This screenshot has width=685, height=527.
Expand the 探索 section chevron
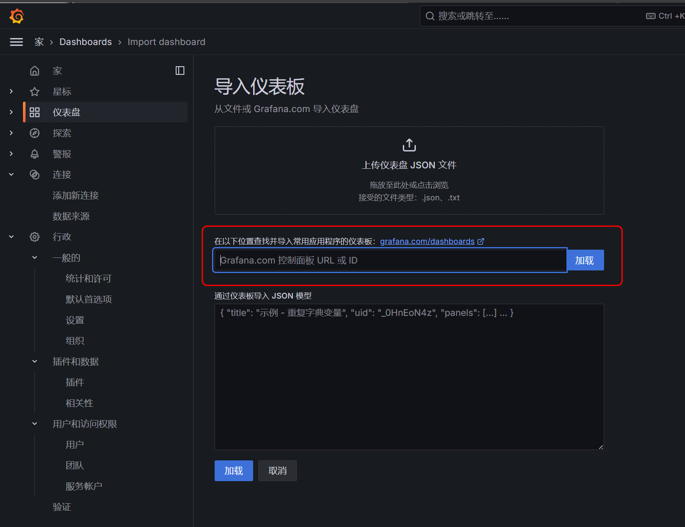tap(11, 133)
